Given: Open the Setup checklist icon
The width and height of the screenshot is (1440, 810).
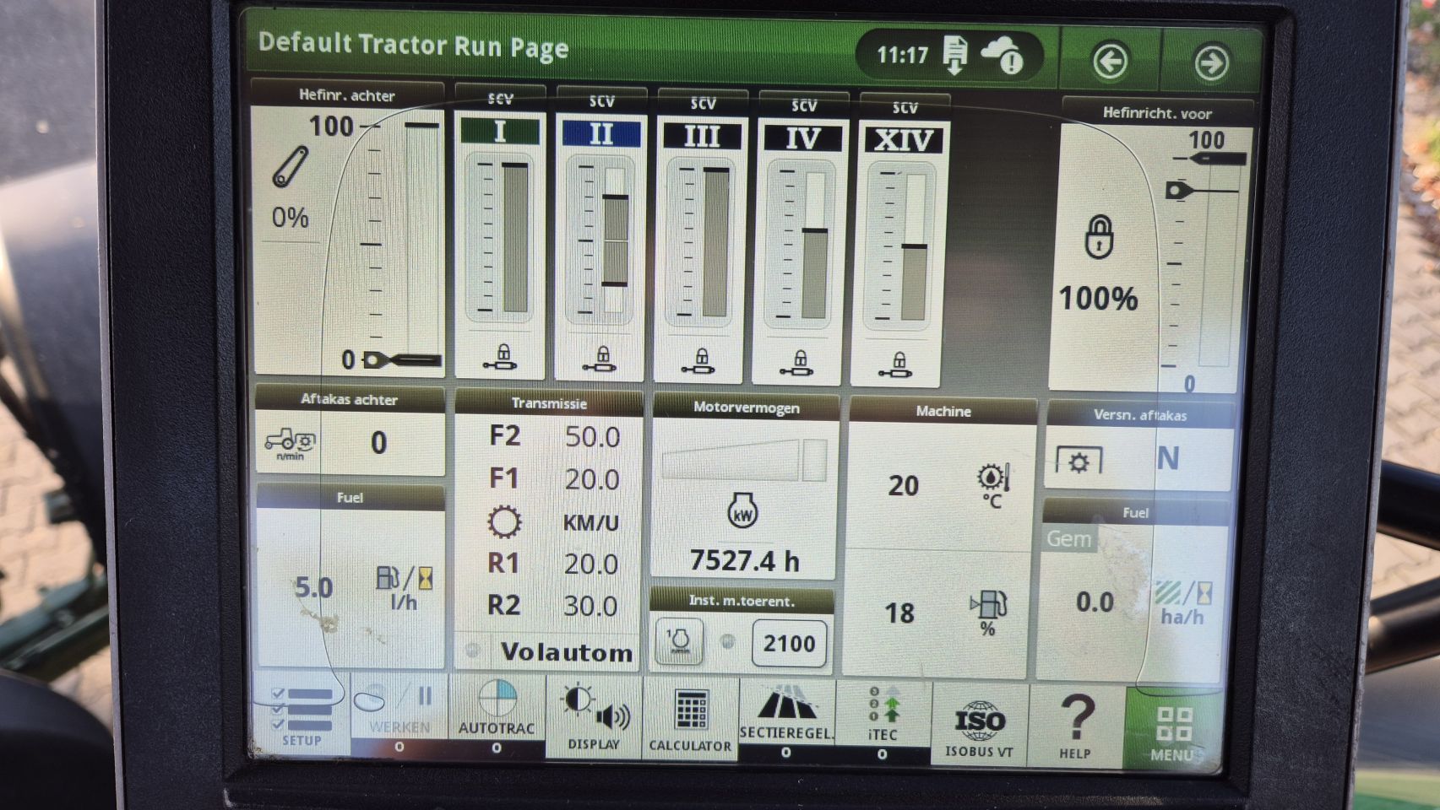Looking at the screenshot, I should pyautogui.click(x=302, y=715).
